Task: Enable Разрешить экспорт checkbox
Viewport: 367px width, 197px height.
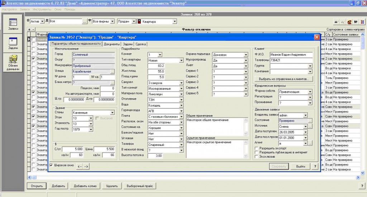Action: coord(256,148)
